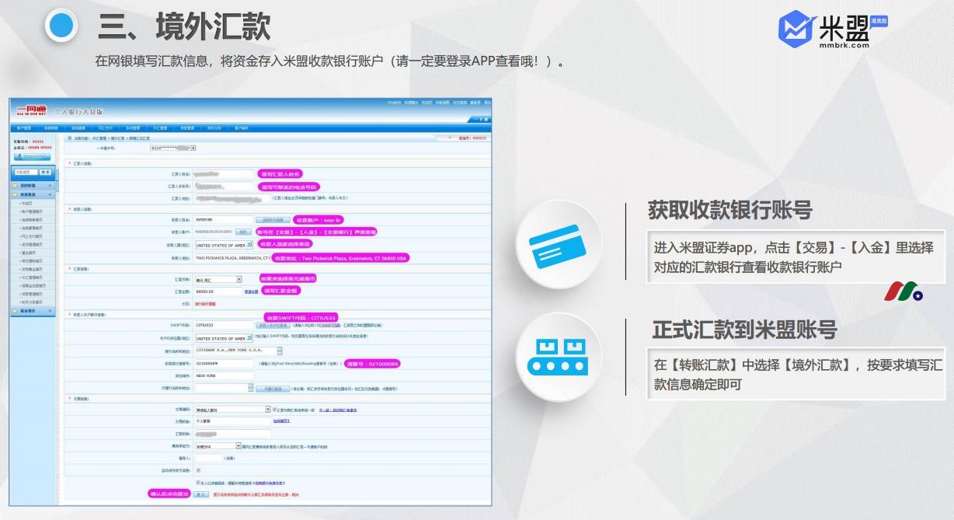Toggle checkbox beside the 交易编码 dropdown
This screenshot has width=954, height=520.
click(275, 409)
